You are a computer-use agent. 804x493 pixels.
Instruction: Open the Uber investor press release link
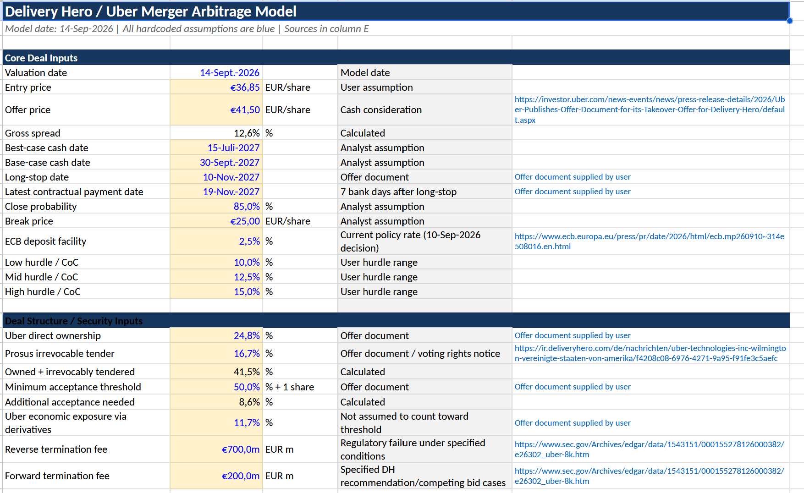(x=650, y=110)
